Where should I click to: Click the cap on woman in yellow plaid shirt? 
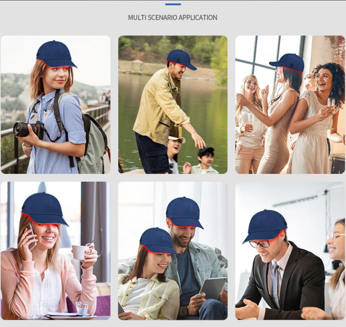coord(157,240)
